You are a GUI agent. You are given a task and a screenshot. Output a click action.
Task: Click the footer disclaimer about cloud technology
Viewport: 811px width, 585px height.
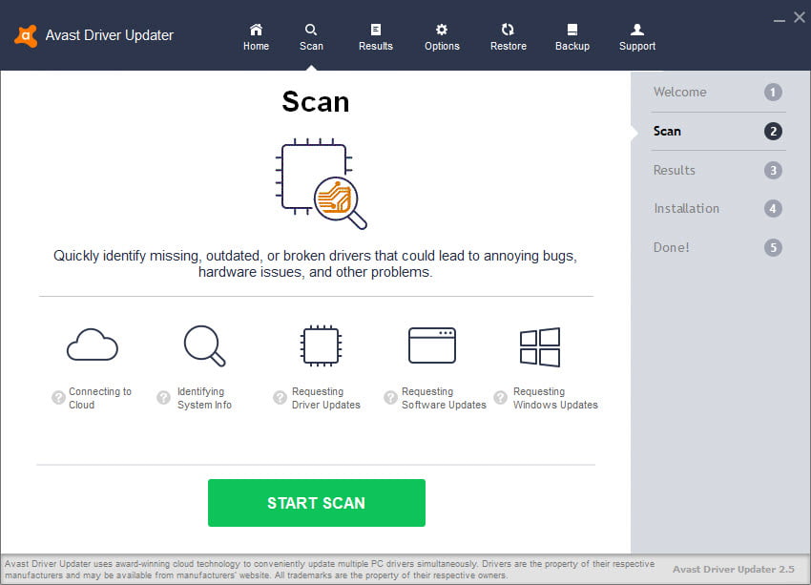pos(329,569)
